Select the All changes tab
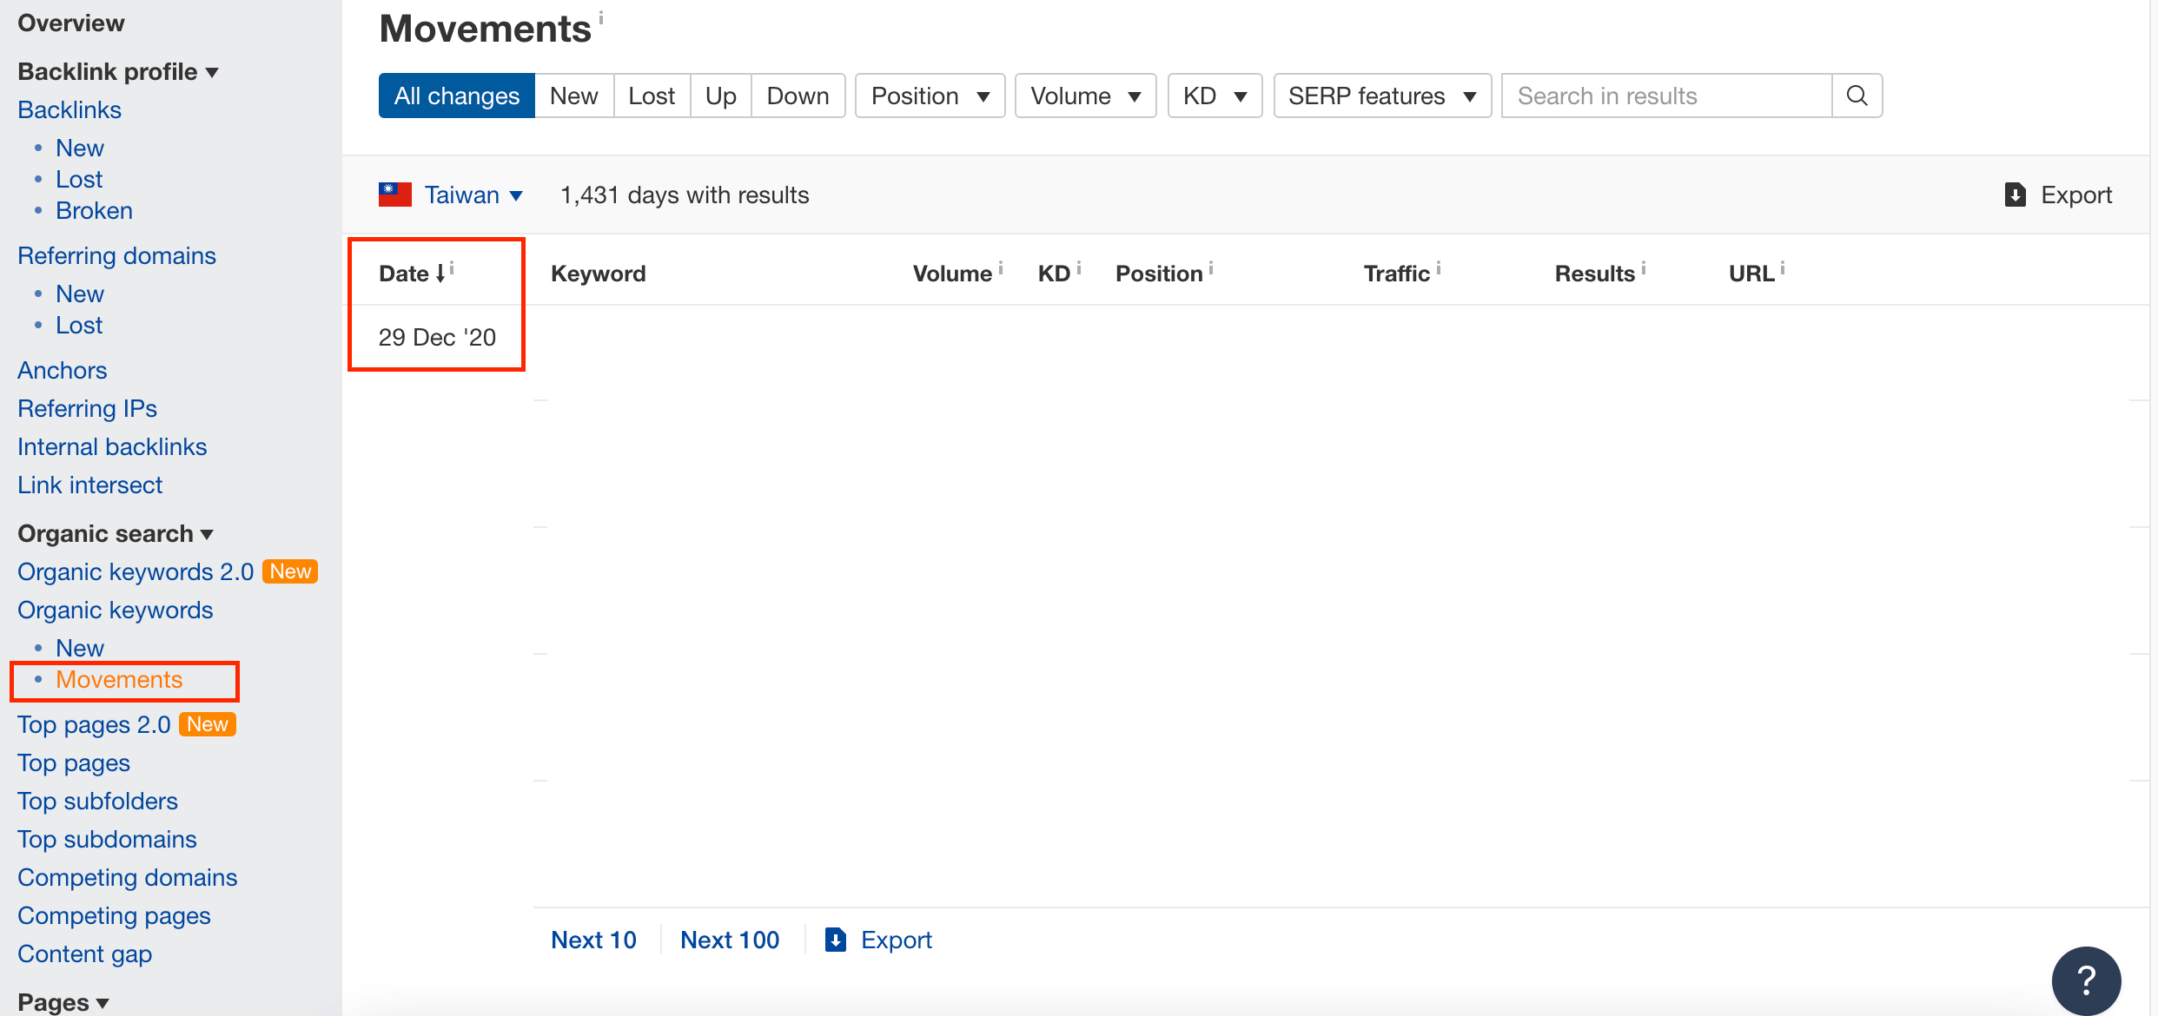 (457, 96)
